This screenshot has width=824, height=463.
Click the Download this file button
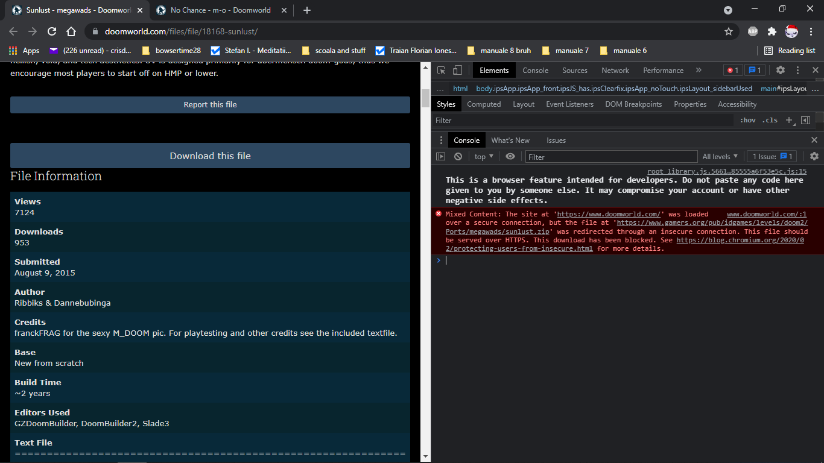point(210,156)
